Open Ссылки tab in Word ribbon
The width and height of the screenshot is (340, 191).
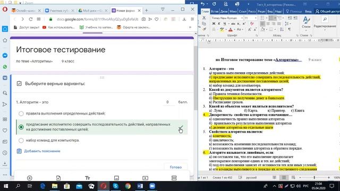(242, 11)
